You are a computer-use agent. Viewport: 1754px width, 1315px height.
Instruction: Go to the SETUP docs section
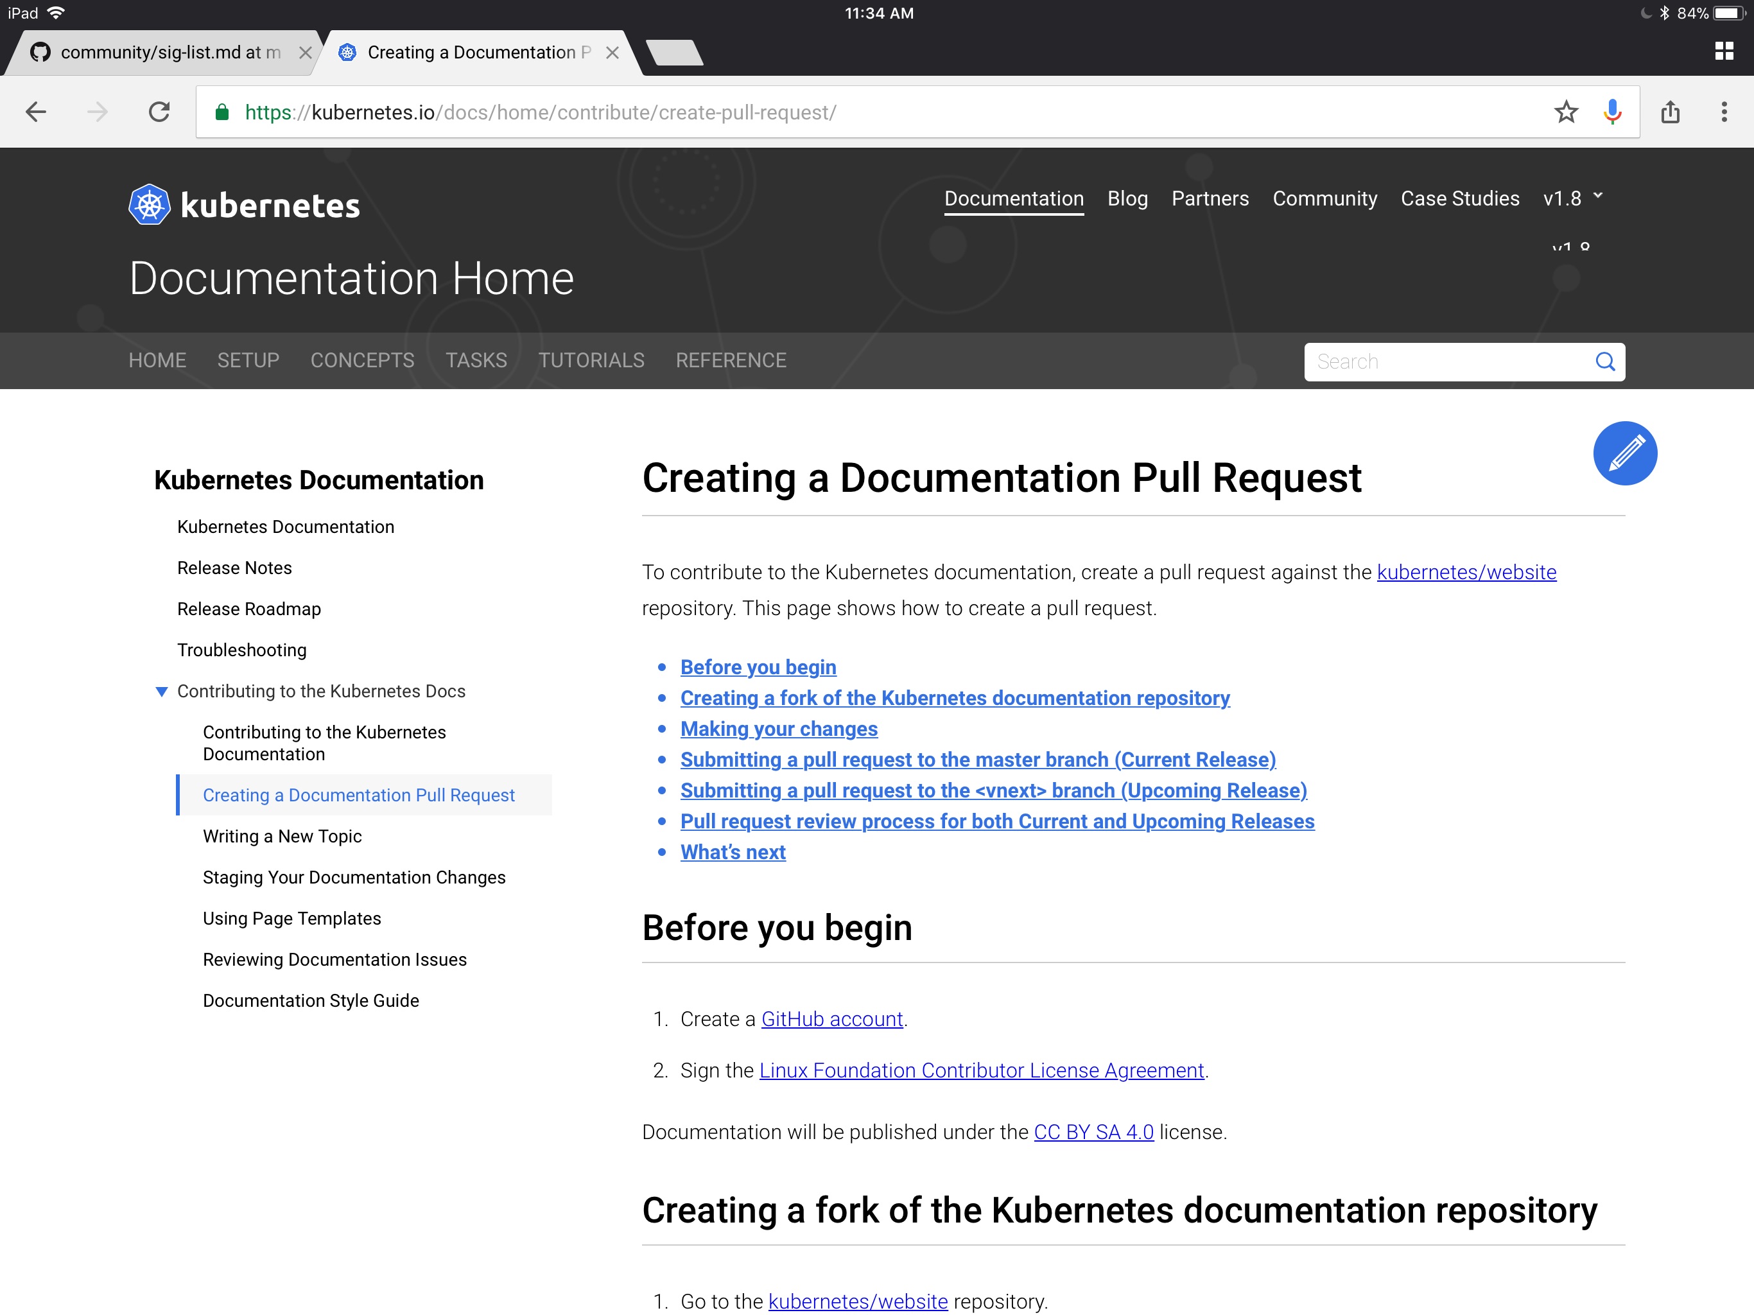click(x=248, y=360)
